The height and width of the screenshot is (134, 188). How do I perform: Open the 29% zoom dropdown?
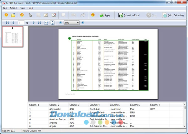[x=78, y=22]
